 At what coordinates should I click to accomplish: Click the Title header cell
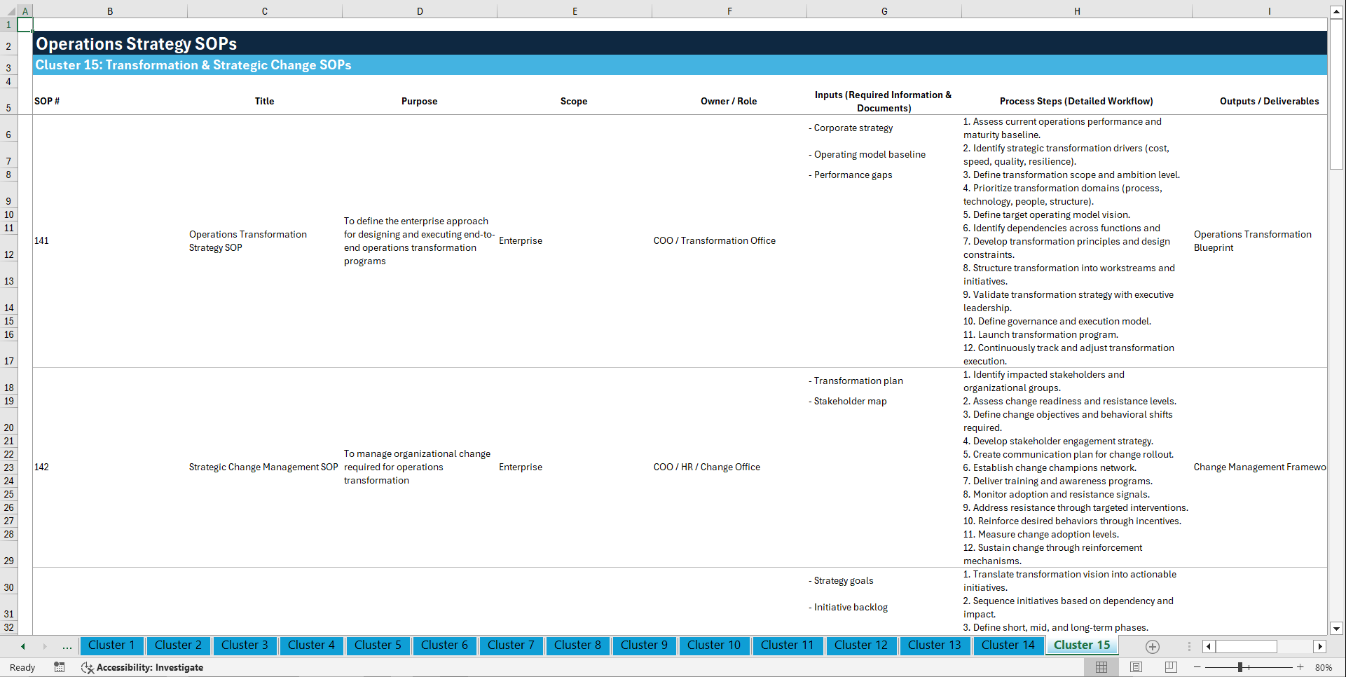(264, 102)
